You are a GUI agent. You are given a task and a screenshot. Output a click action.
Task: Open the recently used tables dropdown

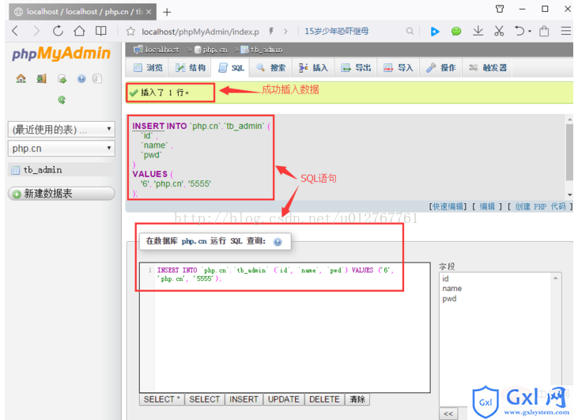pyautogui.click(x=61, y=129)
